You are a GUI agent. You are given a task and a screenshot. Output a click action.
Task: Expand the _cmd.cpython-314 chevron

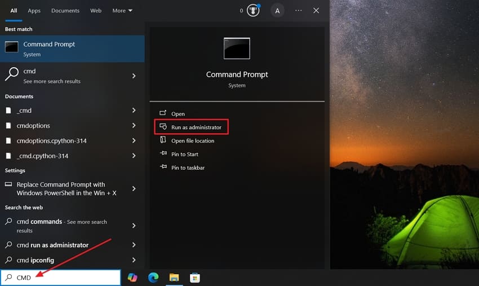point(134,156)
